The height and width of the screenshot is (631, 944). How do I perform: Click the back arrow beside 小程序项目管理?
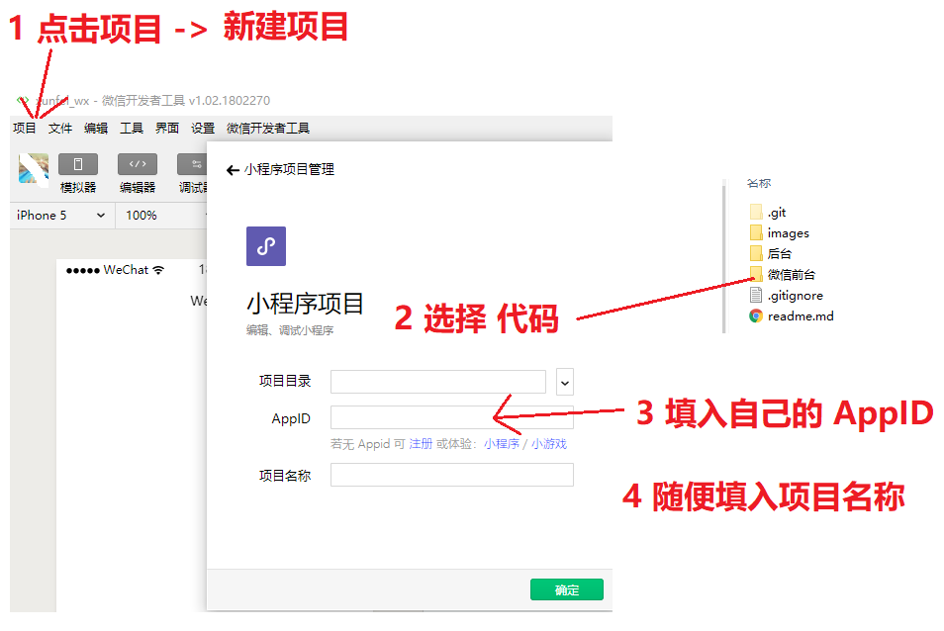233,171
